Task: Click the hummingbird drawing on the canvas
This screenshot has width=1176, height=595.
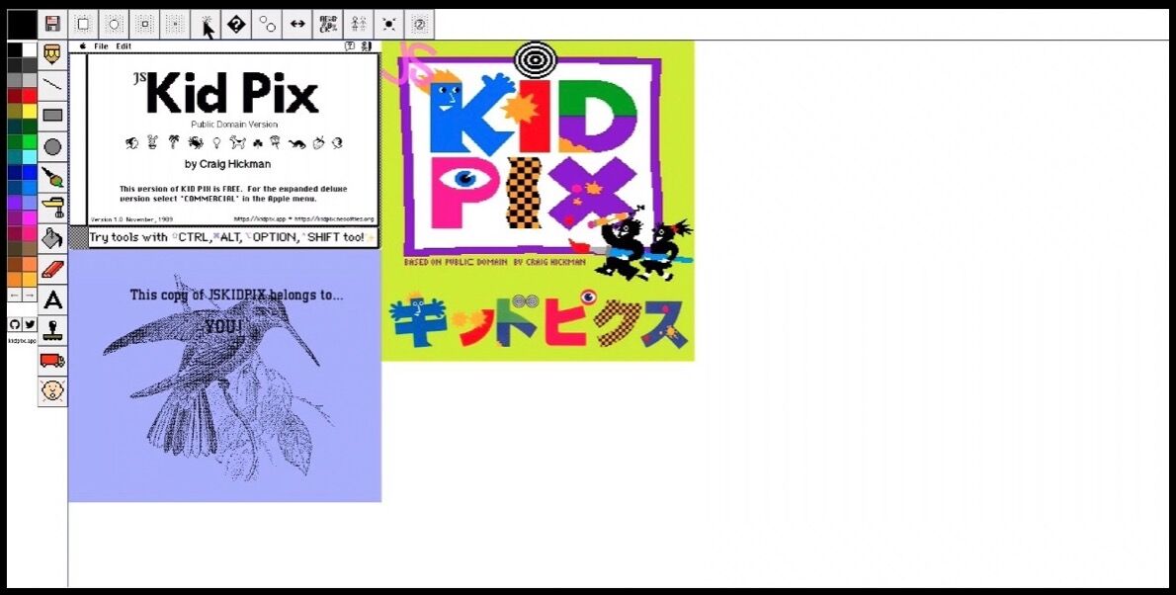Action: pyautogui.click(x=219, y=378)
